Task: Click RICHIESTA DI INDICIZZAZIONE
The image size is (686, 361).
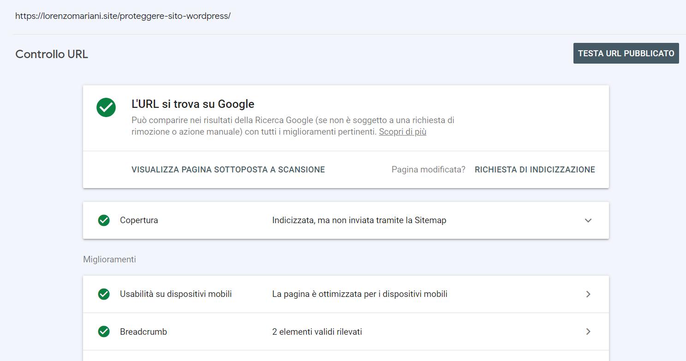Action: click(x=535, y=169)
